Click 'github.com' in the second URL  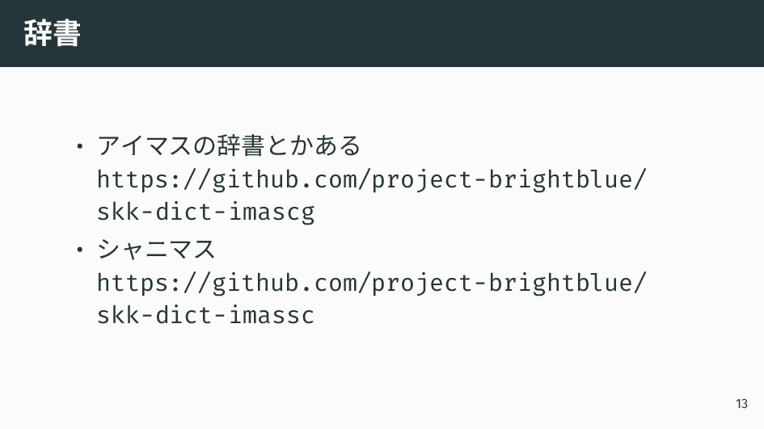[285, 283]
